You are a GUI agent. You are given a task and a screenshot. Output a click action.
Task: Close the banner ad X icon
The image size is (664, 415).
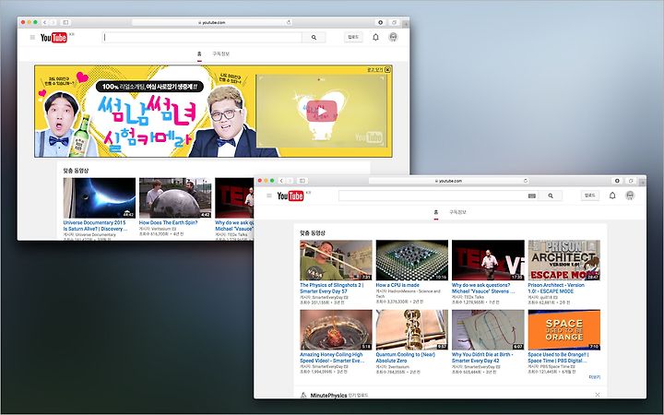[387, 69]
